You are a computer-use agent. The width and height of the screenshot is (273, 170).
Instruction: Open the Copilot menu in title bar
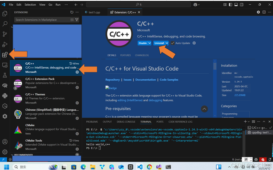[x=196, y=5]
